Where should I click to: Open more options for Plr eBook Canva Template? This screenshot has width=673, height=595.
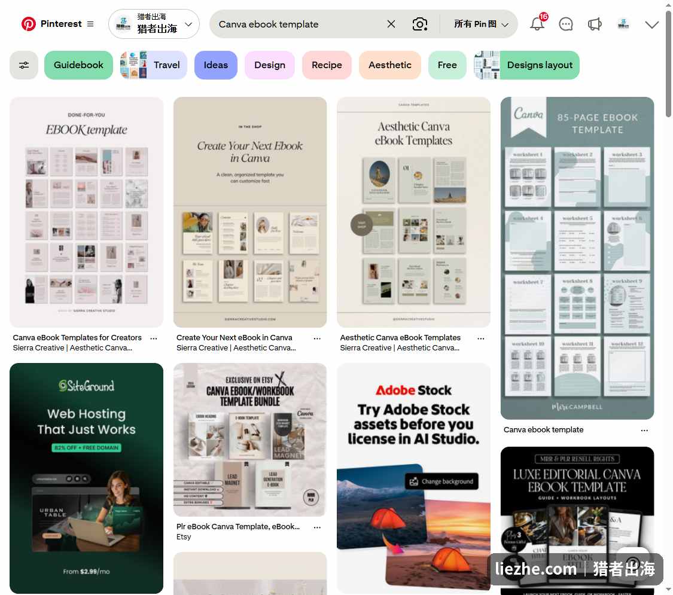tap(317, 527)
